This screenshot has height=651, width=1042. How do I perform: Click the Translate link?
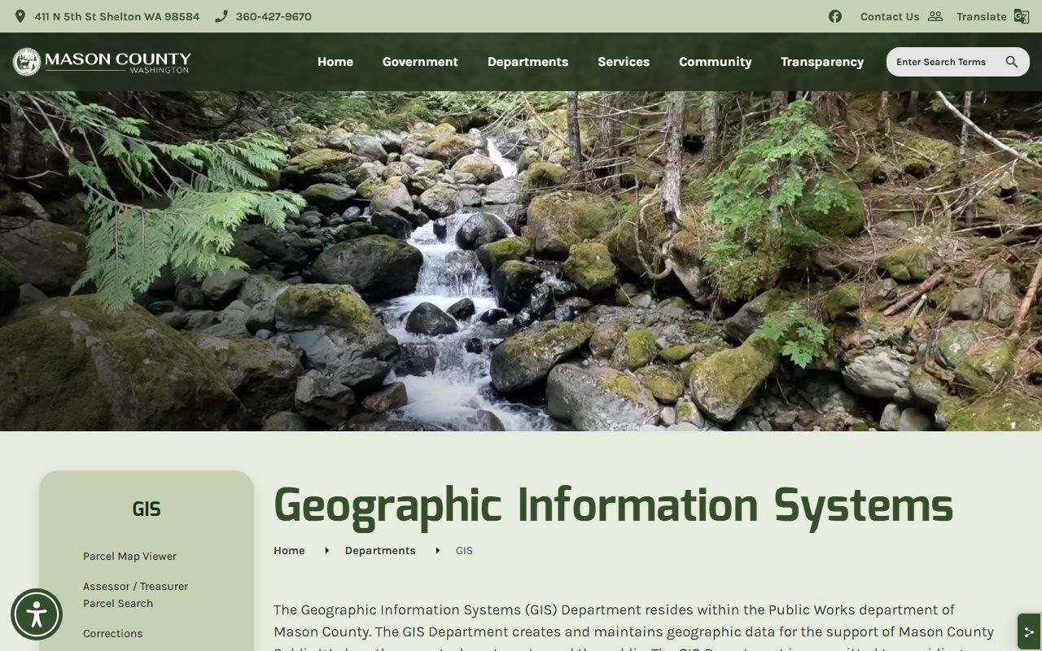tap(982, 16)
